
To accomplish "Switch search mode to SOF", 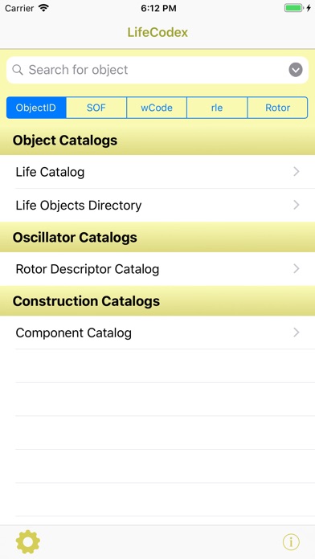I will point(96,108).
